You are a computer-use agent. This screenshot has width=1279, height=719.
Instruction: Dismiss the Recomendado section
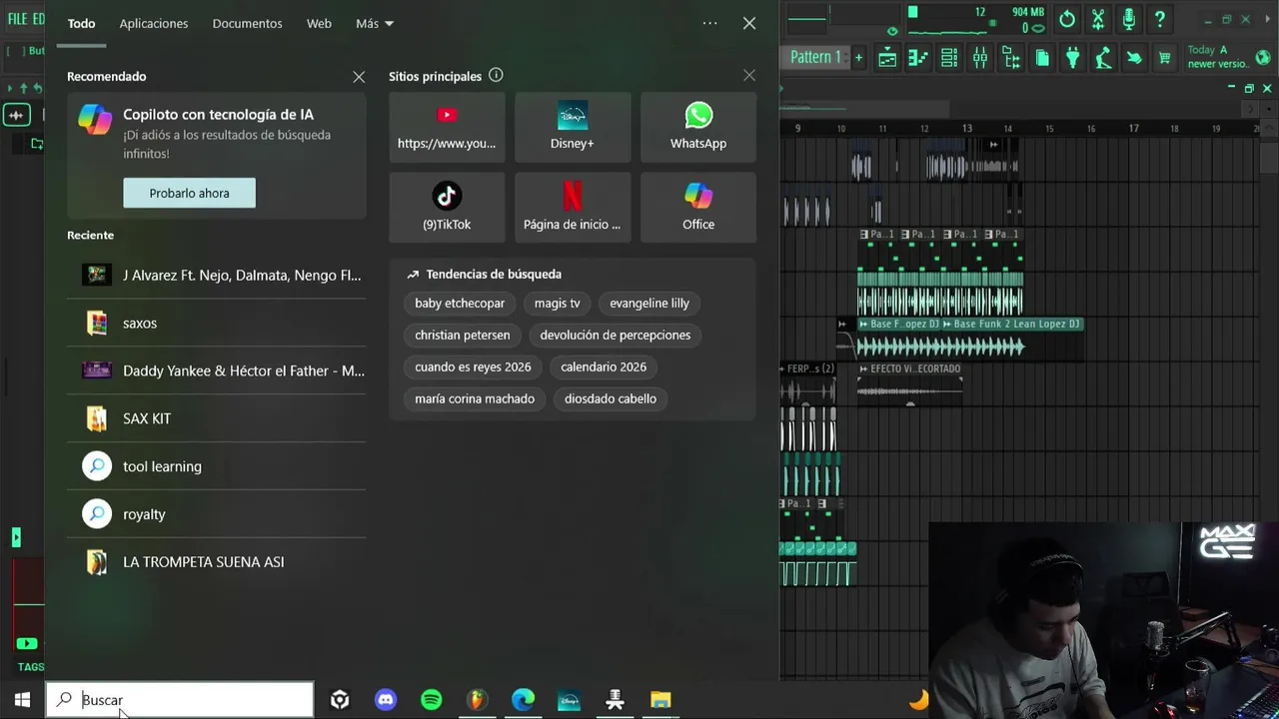click(x=359, y=77)
